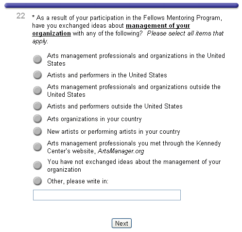Click the underlined word 'organization' in the question

coord(52,34)
